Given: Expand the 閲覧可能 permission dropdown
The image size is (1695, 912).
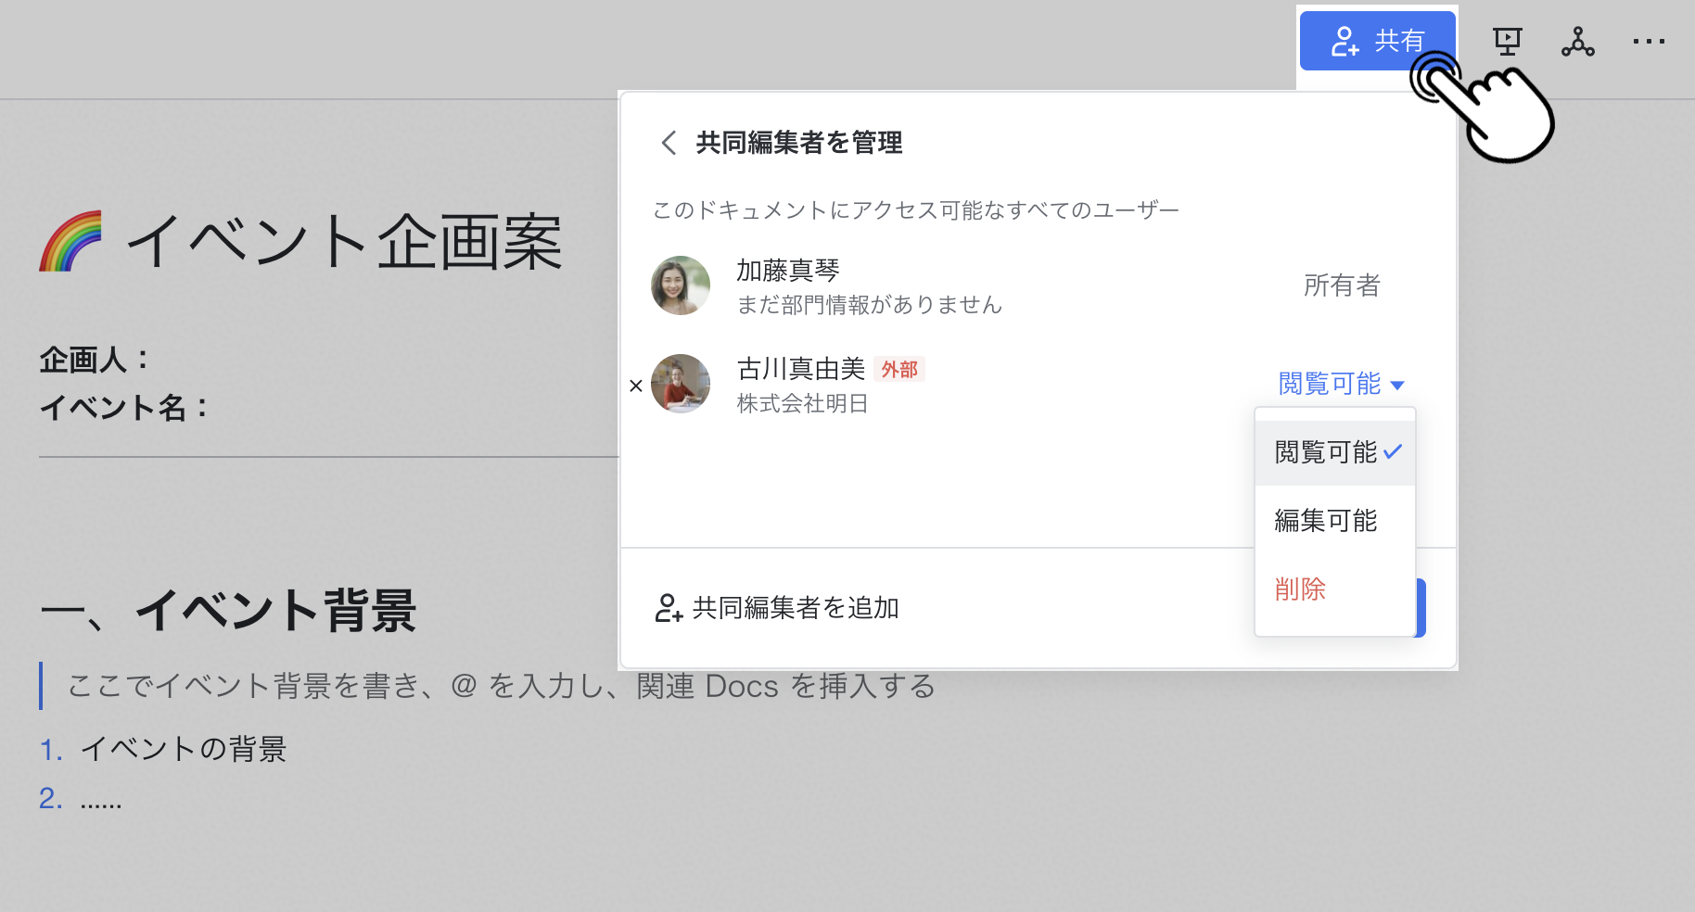Looking at the screenshot, I should (x=1340, y=384).
